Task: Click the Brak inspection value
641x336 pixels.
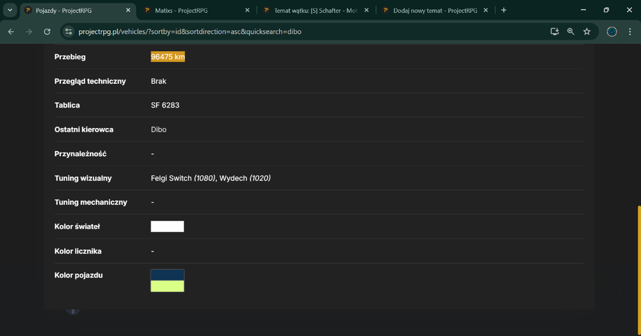Action: (158, 81)
